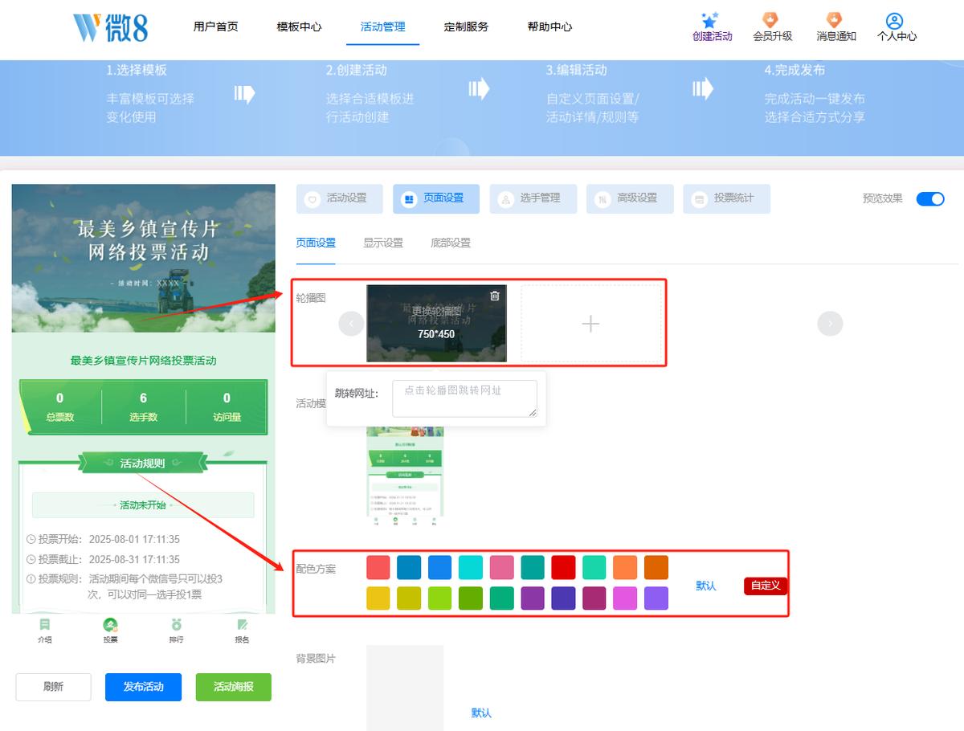
Task: Focus the 跳转网址 input field
Action: pyautogui.click(x=465, y=398)
